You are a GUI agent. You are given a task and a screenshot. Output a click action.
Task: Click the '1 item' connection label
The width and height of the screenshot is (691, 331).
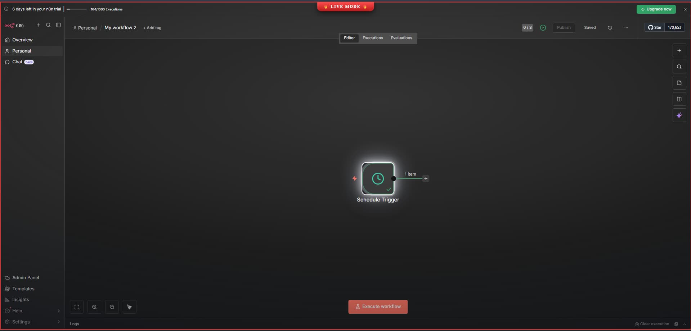click(x=410, y=174)
